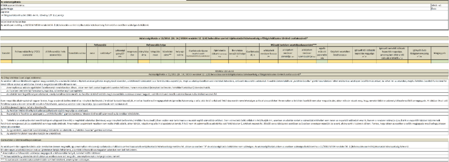Viewport: 449px width, 162px height.
Task: Click the 'jogcíme:' label
Action: pyautogui.click(x=5, y=12)
